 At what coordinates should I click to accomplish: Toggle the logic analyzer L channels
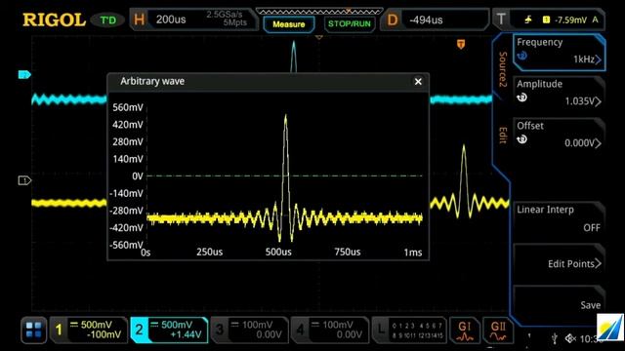click(409, 331)
